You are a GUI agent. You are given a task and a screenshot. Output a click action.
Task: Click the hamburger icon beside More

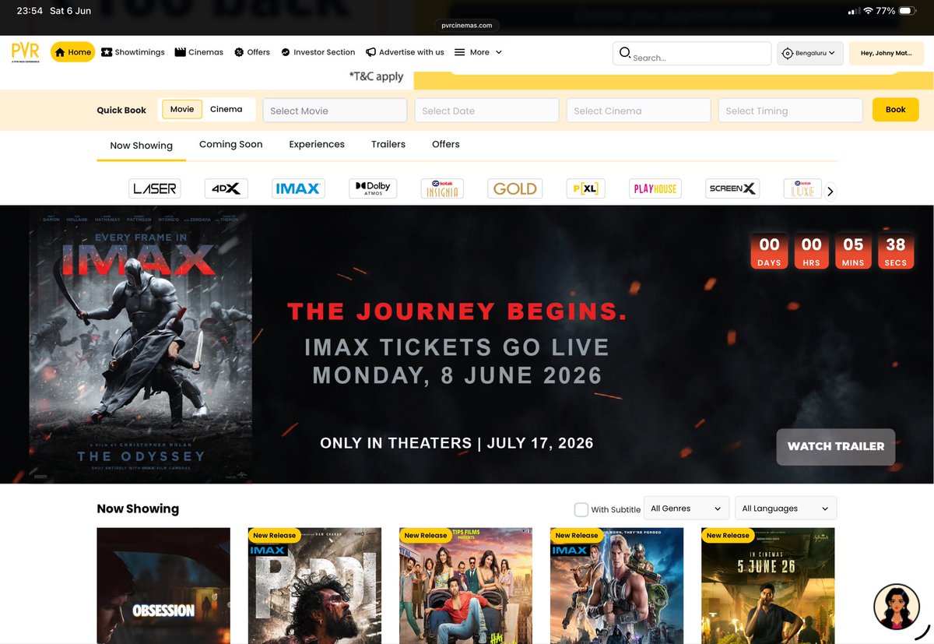[460, 52]
